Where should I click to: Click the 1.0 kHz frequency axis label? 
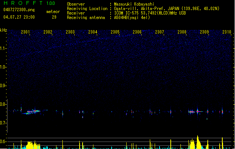pos(3,67)
